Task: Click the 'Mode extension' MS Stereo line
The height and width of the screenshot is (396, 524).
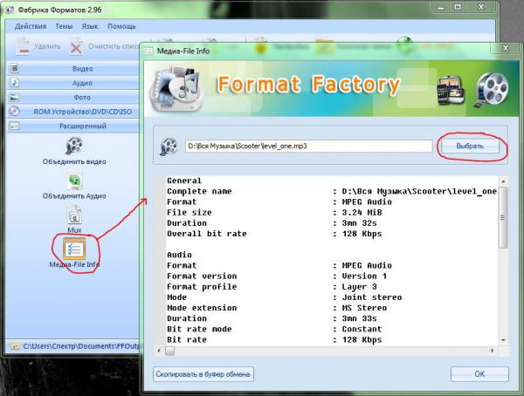Action: coord(277,308)
